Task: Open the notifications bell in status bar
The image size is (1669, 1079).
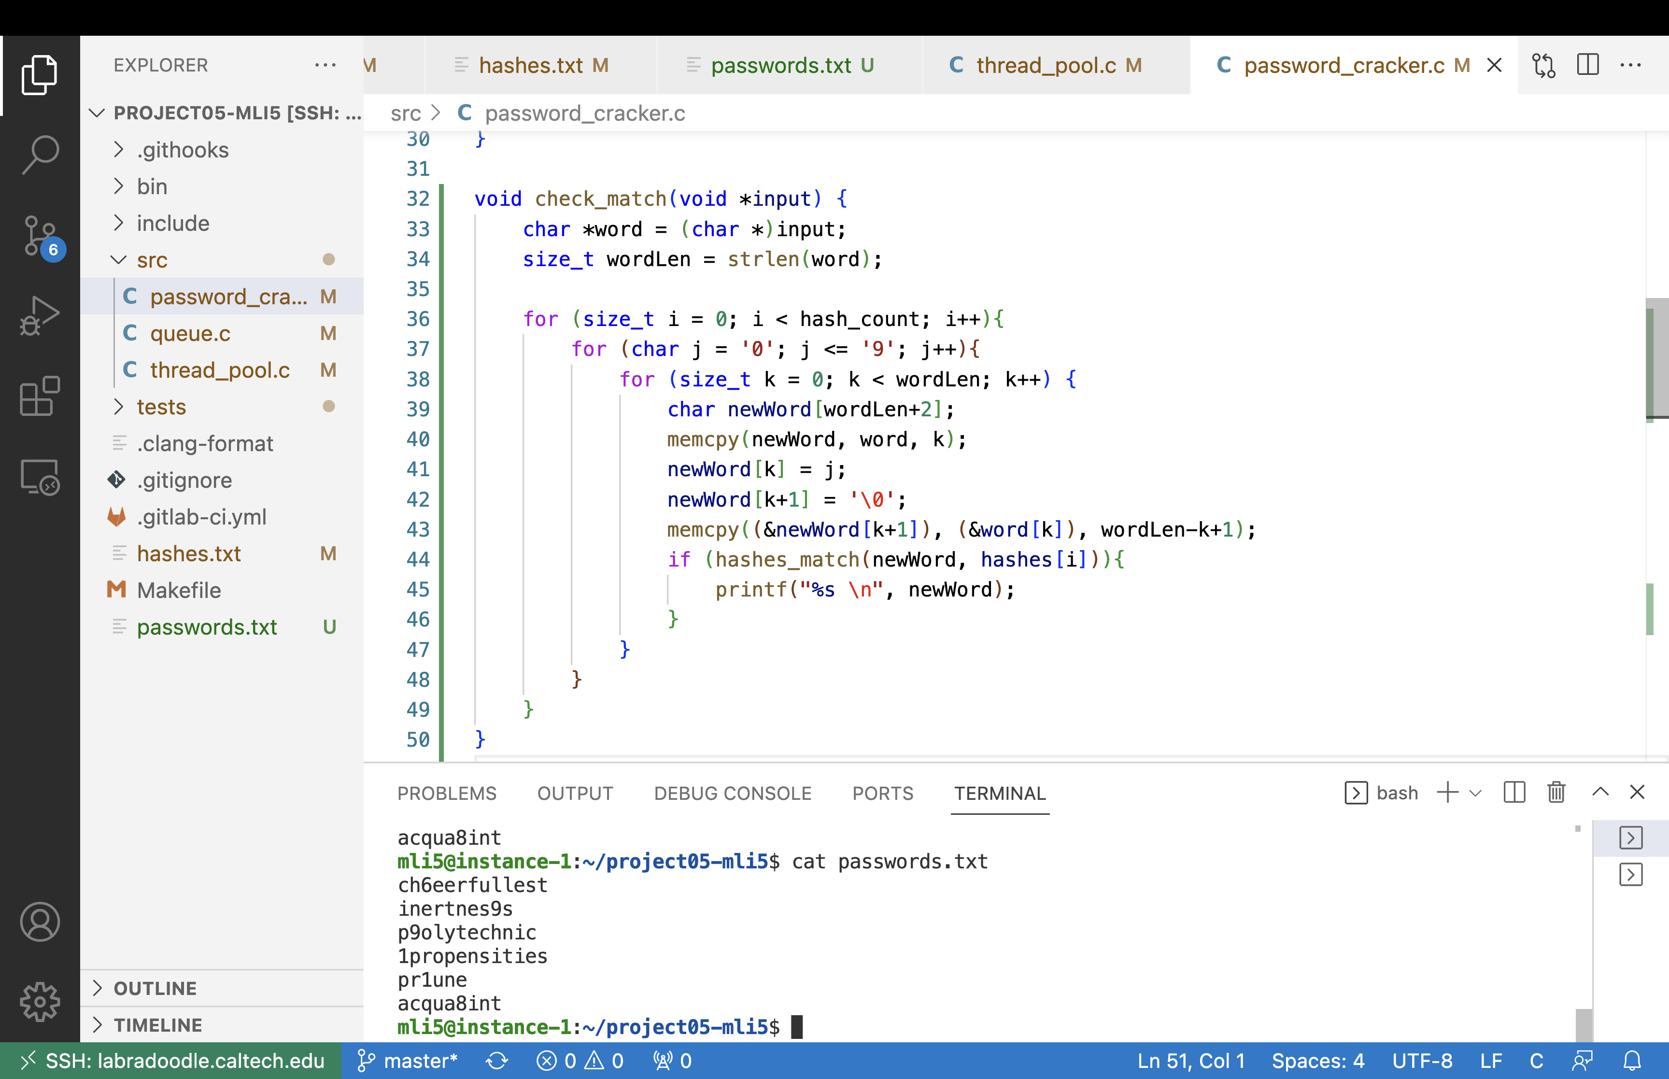Action: click(1633, 1061)
